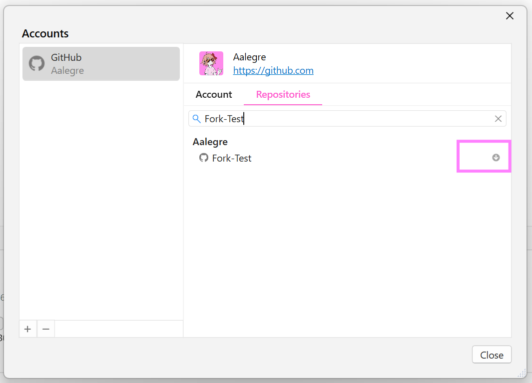Image resolution: width=532 pixels, height=383 pixels.
Task: Select the Fork-Test repository octocat icon
Action: pos(203,158)
